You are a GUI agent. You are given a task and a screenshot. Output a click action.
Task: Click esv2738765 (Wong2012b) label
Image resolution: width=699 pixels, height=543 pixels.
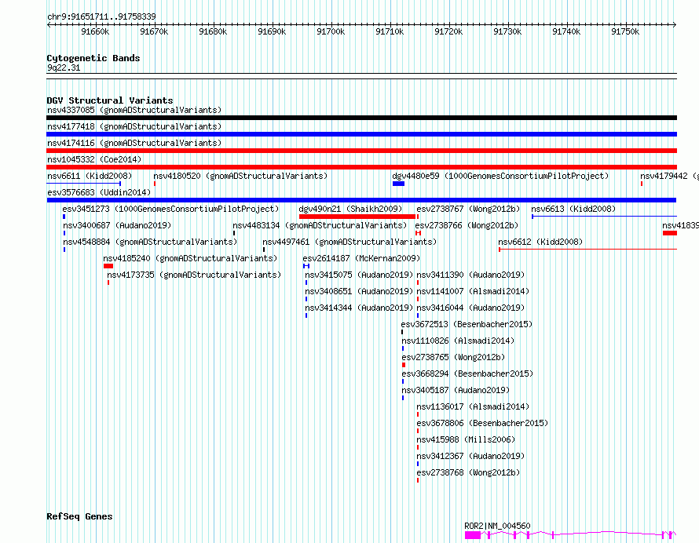click(453, 357)
